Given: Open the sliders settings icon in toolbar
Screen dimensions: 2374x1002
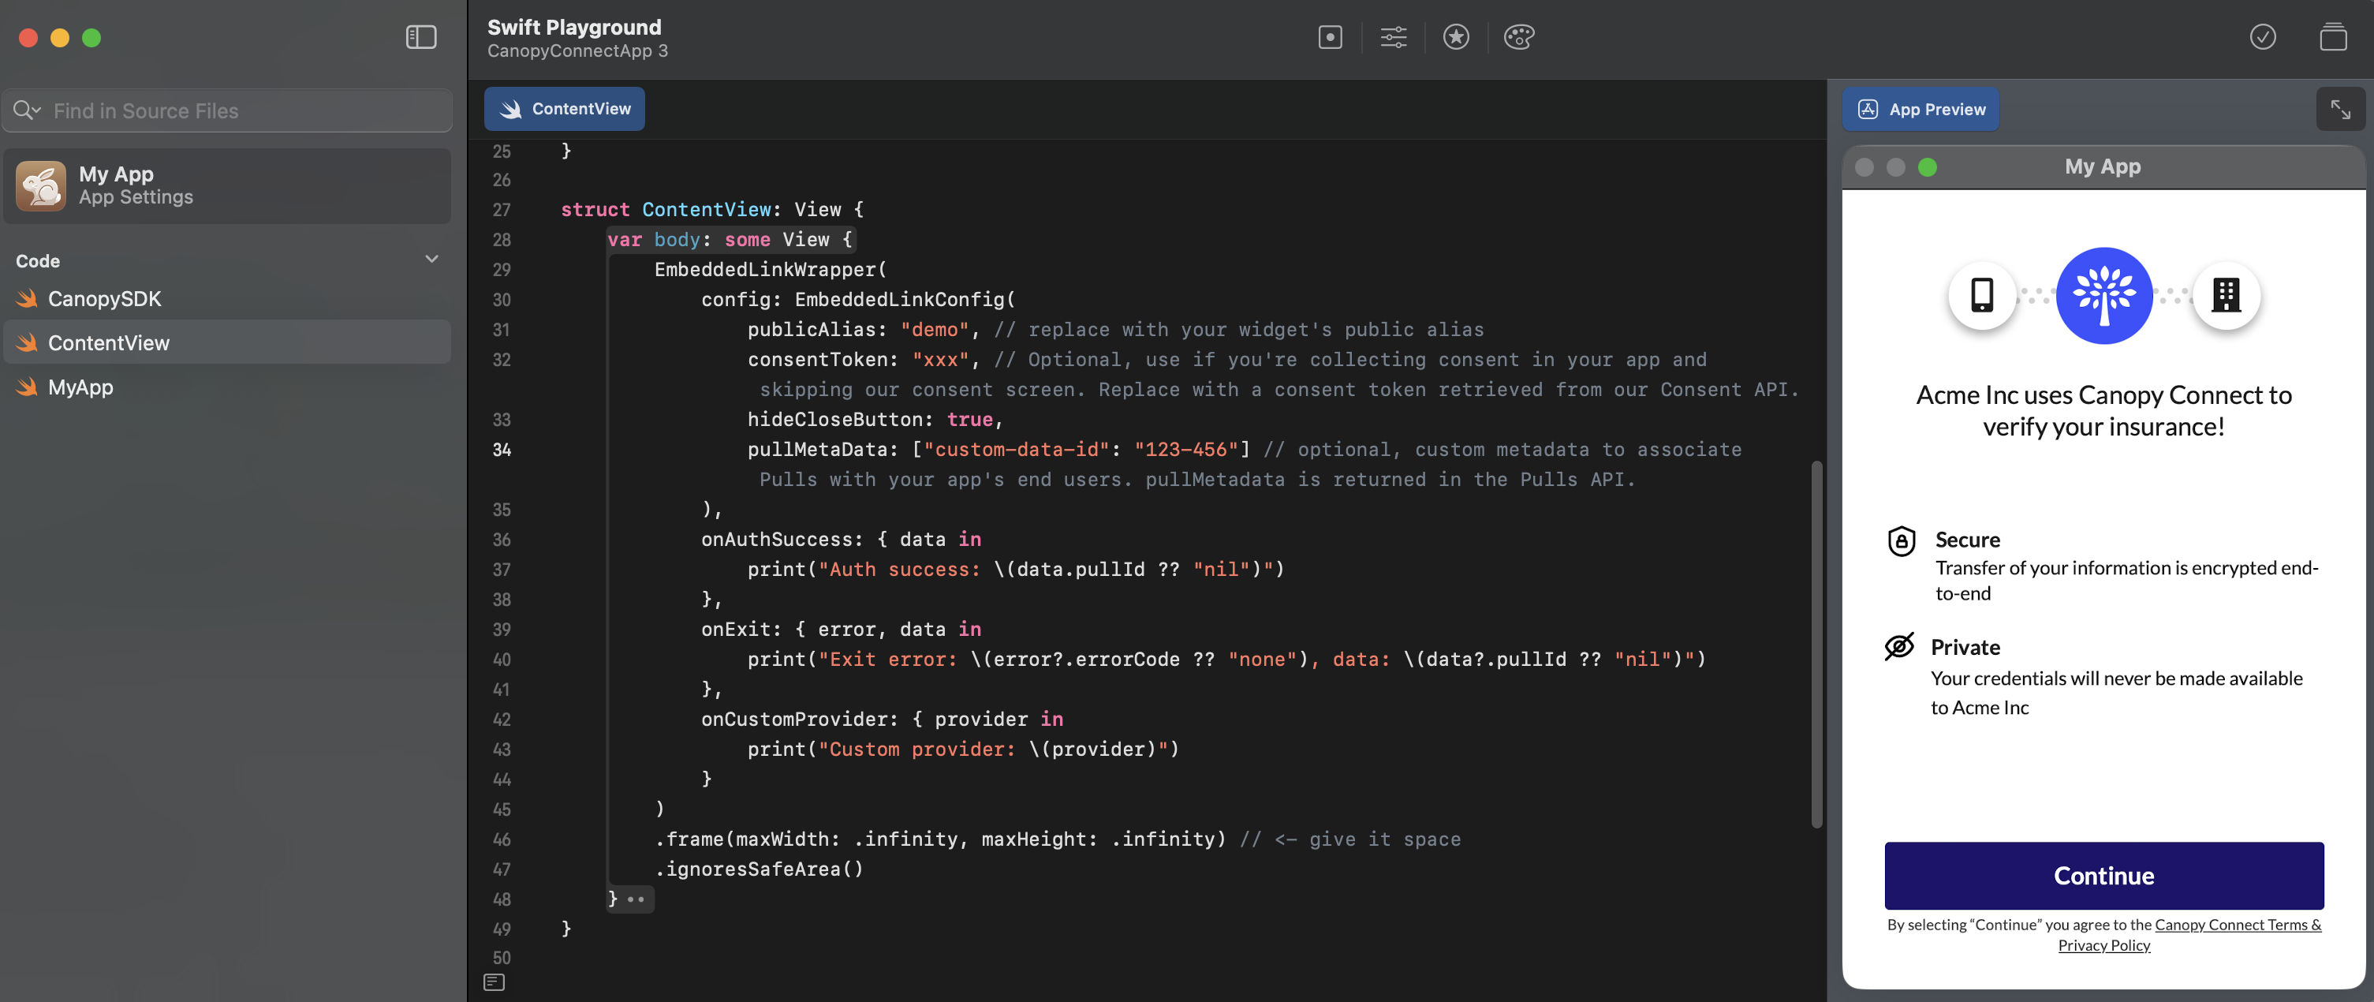Looking at the screenshot, I should point(1394,37).
